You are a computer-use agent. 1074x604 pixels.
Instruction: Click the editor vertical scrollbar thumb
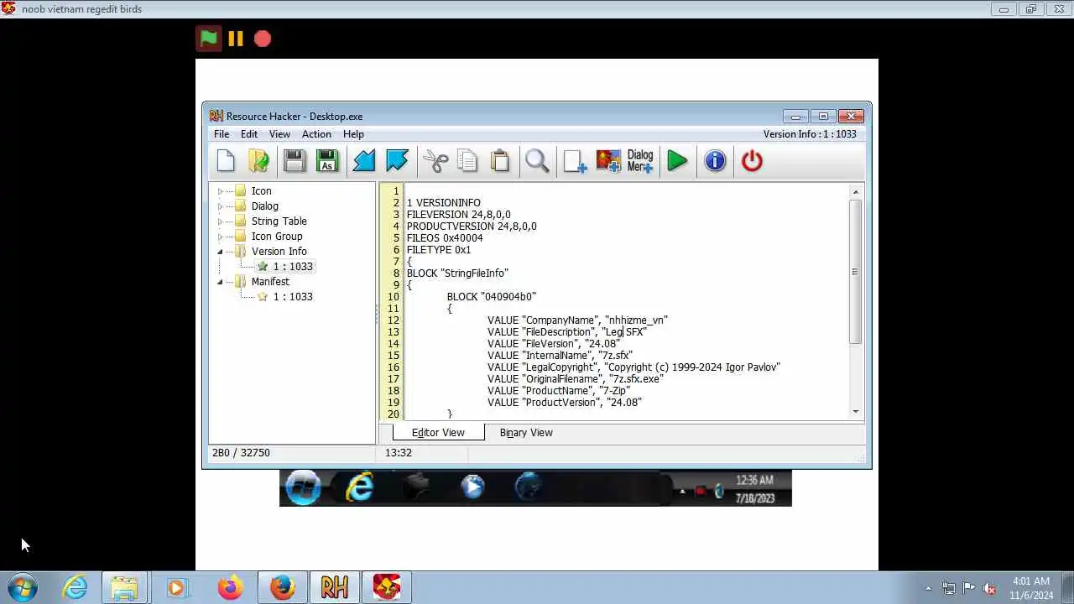click(856, 272)
